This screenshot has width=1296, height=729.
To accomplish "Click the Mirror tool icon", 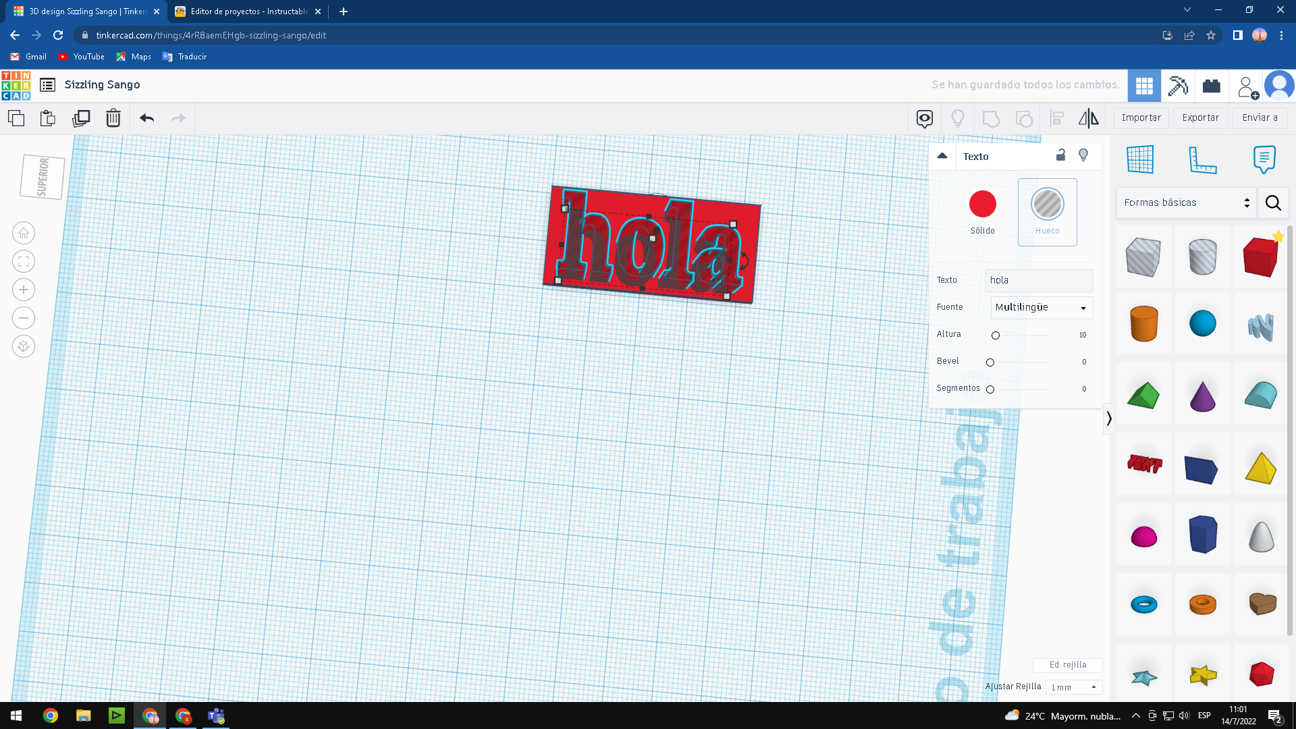I will [x=1088, y=118].
